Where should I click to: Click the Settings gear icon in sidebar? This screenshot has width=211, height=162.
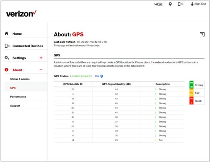pos(7,58)
